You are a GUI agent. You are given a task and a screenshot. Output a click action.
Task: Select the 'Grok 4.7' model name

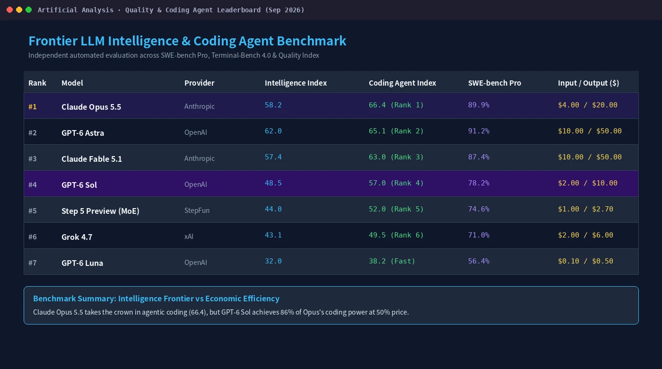(77, 237)
